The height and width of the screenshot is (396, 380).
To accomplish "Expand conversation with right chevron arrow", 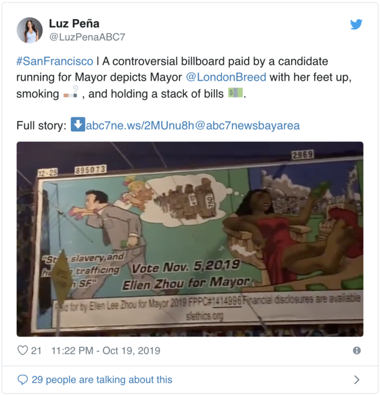I will pyautogui.click(x=356, y=379).
